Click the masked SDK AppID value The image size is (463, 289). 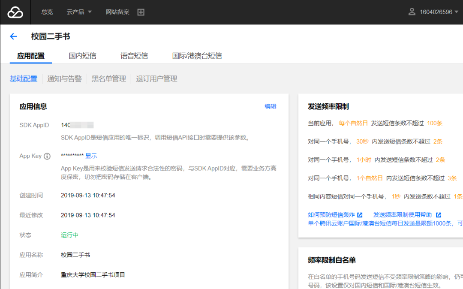point(77,125)
